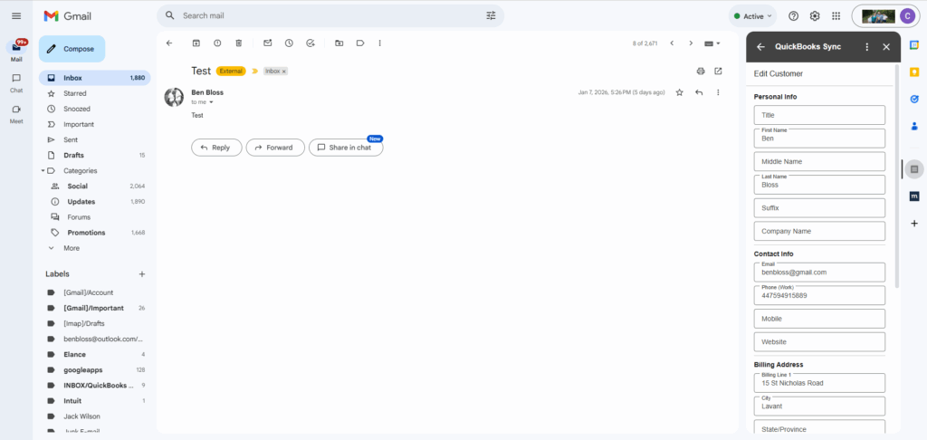Go to the older email arrow

(691, 43)
